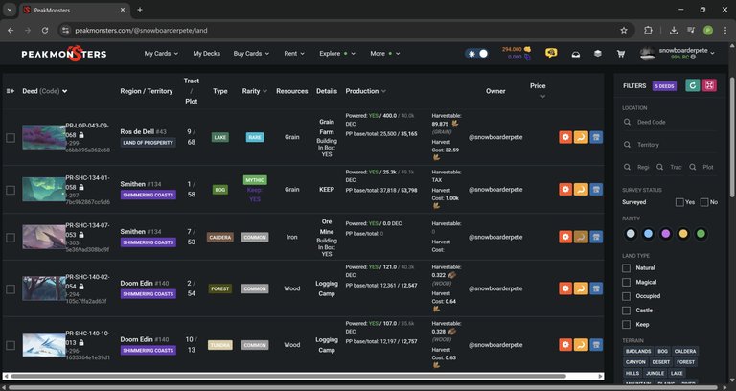Click the PeakMonsters logo
Screen dimensions: 736x391
click(64, 54)
